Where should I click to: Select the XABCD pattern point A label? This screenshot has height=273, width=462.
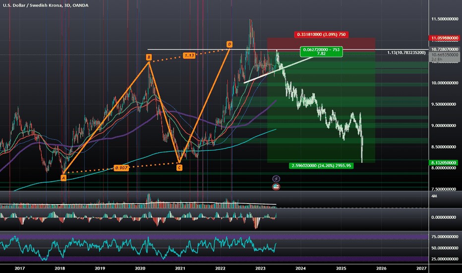63,178
